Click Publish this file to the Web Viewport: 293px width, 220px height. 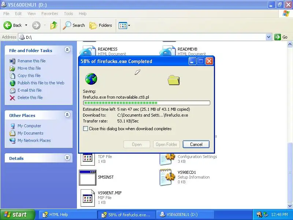41,83
